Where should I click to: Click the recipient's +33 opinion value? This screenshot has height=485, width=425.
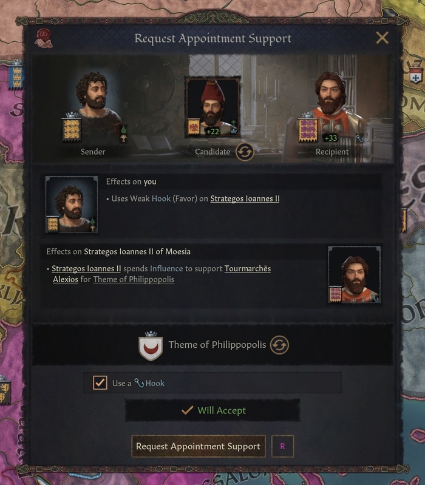[x=331, y=138]
